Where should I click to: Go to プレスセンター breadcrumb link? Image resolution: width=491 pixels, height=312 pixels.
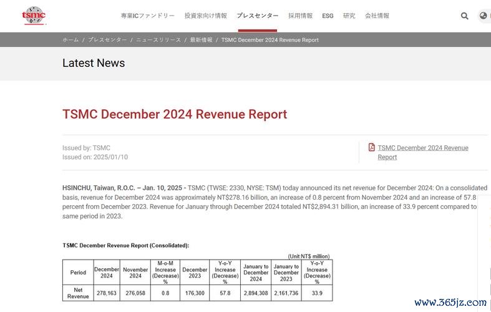point(107,40)
